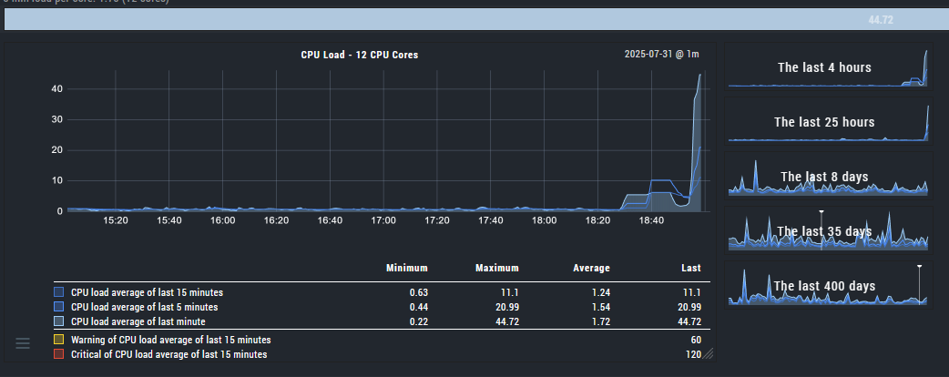This screenshot has height=377, width=949.
Task: Click the load spike peak in the chart
Action: click(x=700, y=75)
